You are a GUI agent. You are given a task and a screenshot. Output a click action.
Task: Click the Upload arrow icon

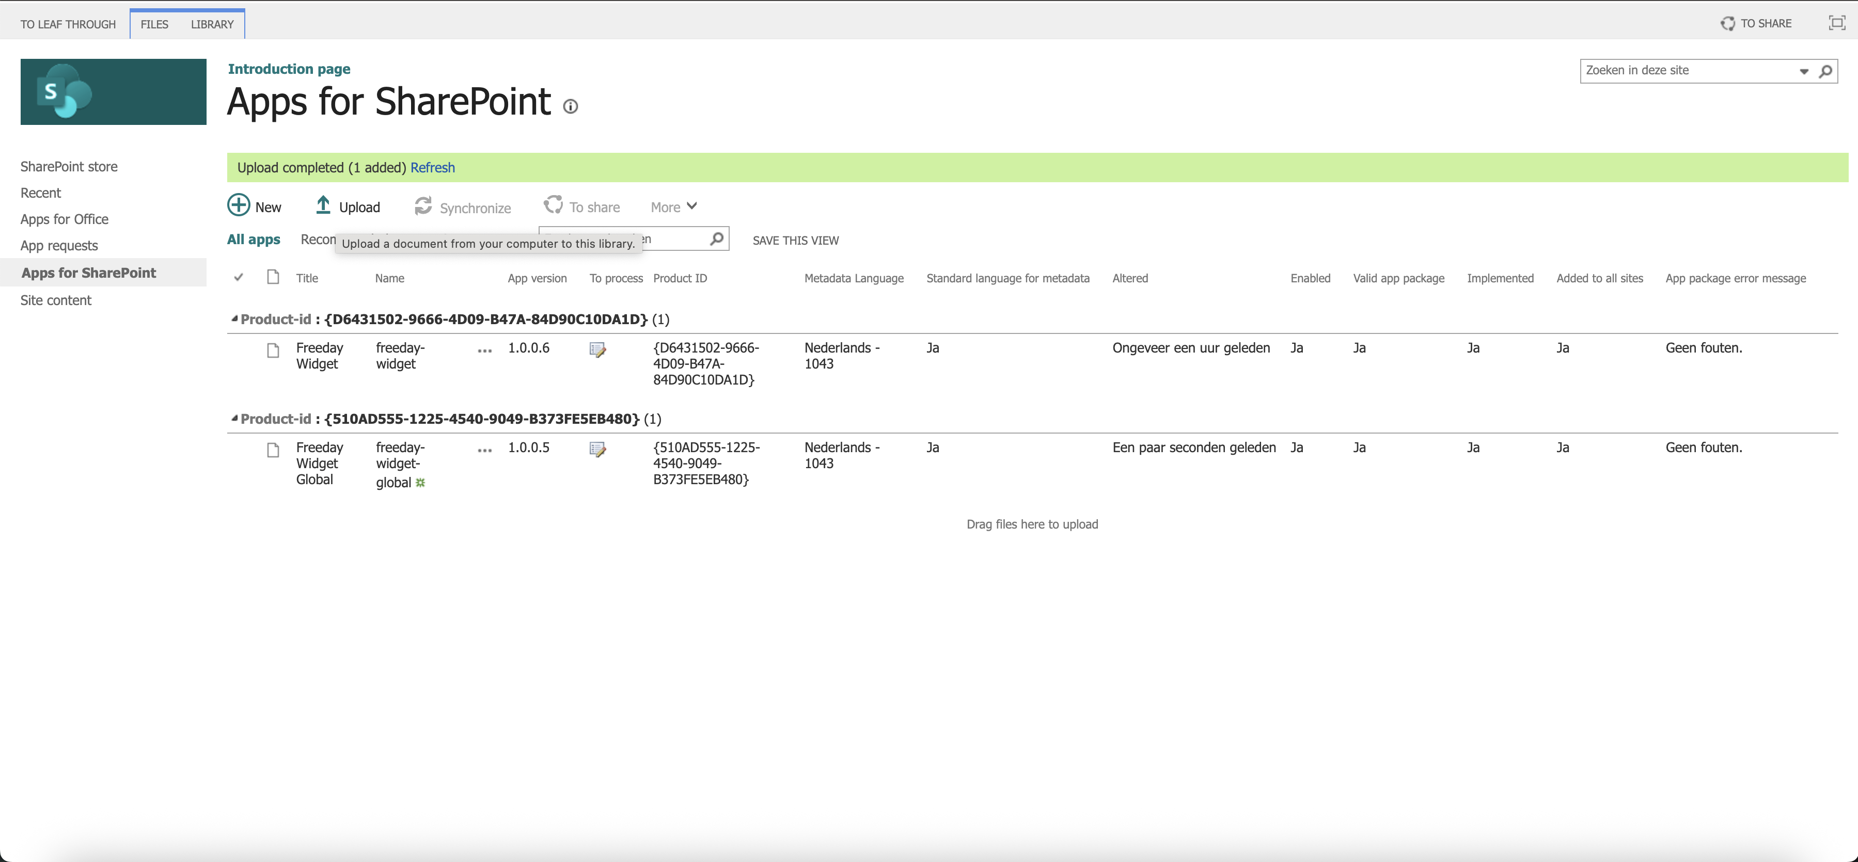pyautogui.click(x=323, y=205)
